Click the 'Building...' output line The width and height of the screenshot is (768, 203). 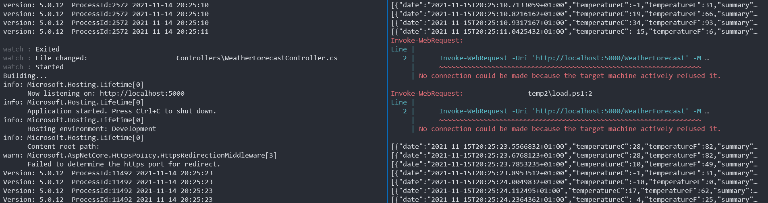25,76
